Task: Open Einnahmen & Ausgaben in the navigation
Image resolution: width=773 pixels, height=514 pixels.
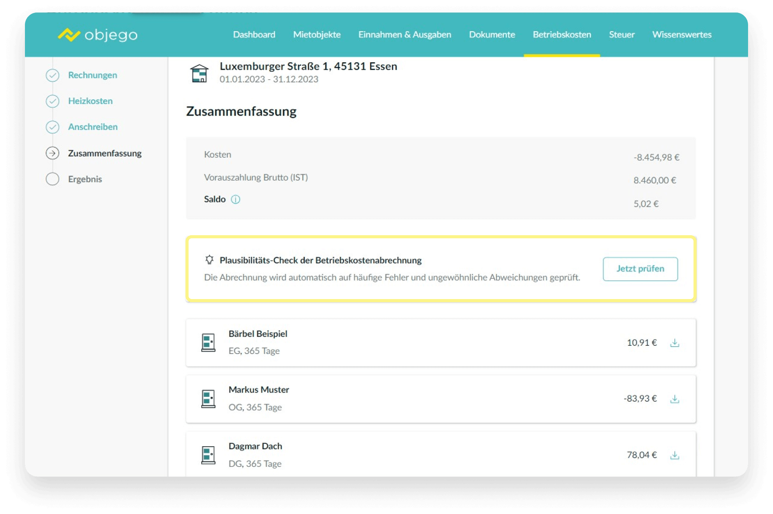Action: 404,35
